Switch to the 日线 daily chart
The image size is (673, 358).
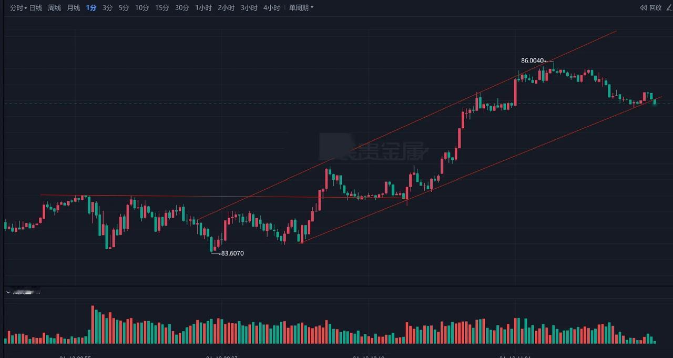tap(36, 8)
